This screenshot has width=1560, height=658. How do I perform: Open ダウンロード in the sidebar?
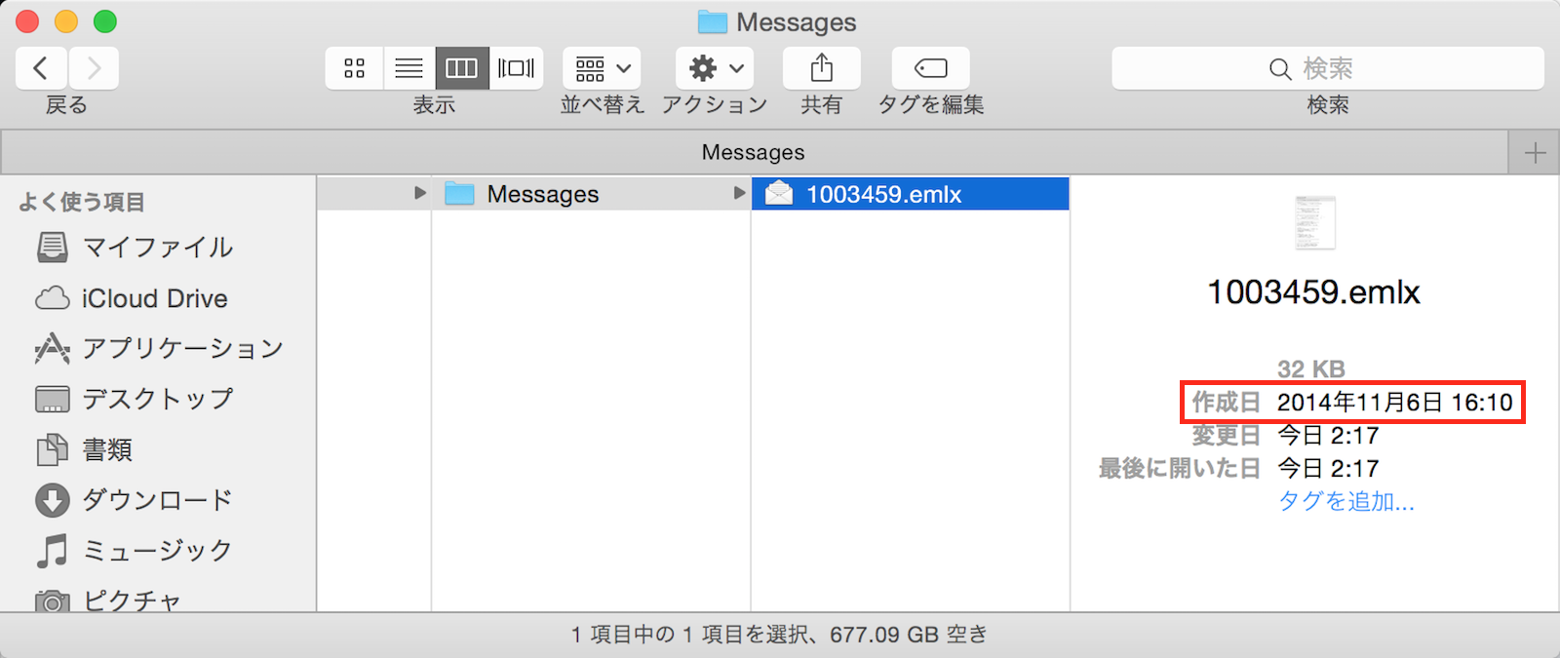tap(158, 501)
